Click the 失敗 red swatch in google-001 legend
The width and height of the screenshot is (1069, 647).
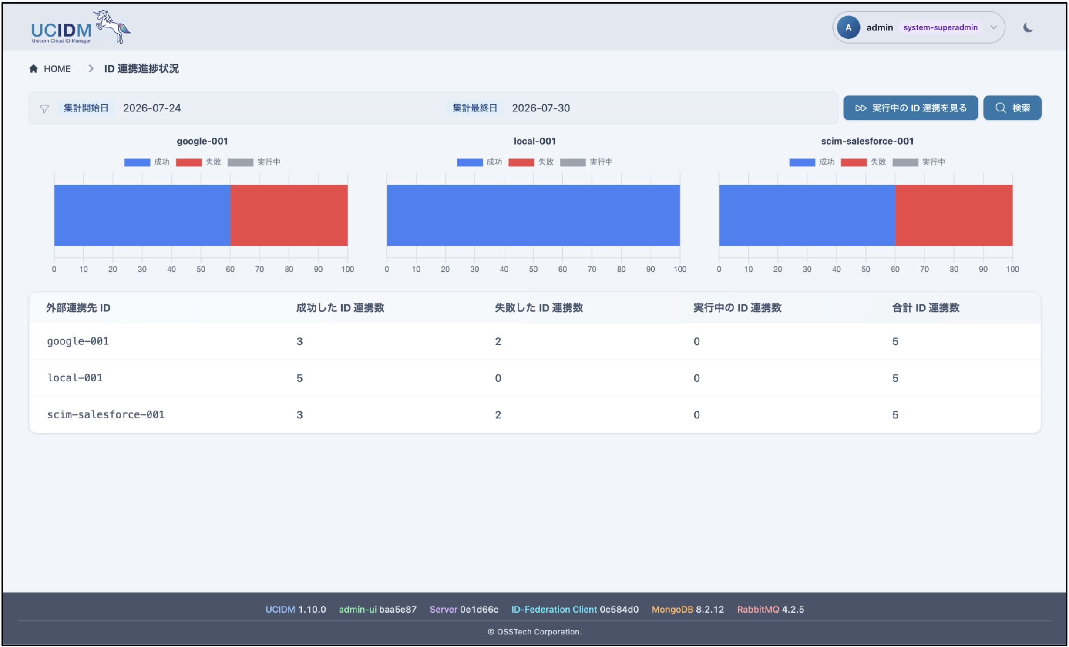click(189, 162)
